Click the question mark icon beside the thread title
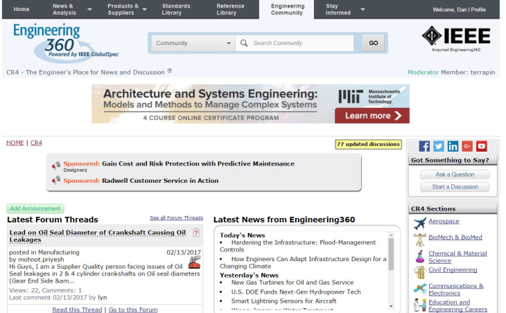 point(196,233)
